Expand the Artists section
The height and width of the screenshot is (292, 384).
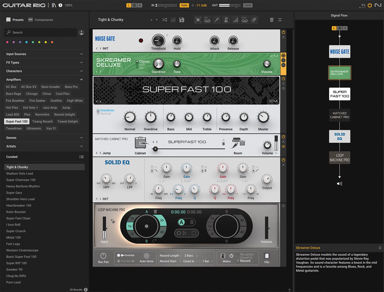tap(45, 146)
